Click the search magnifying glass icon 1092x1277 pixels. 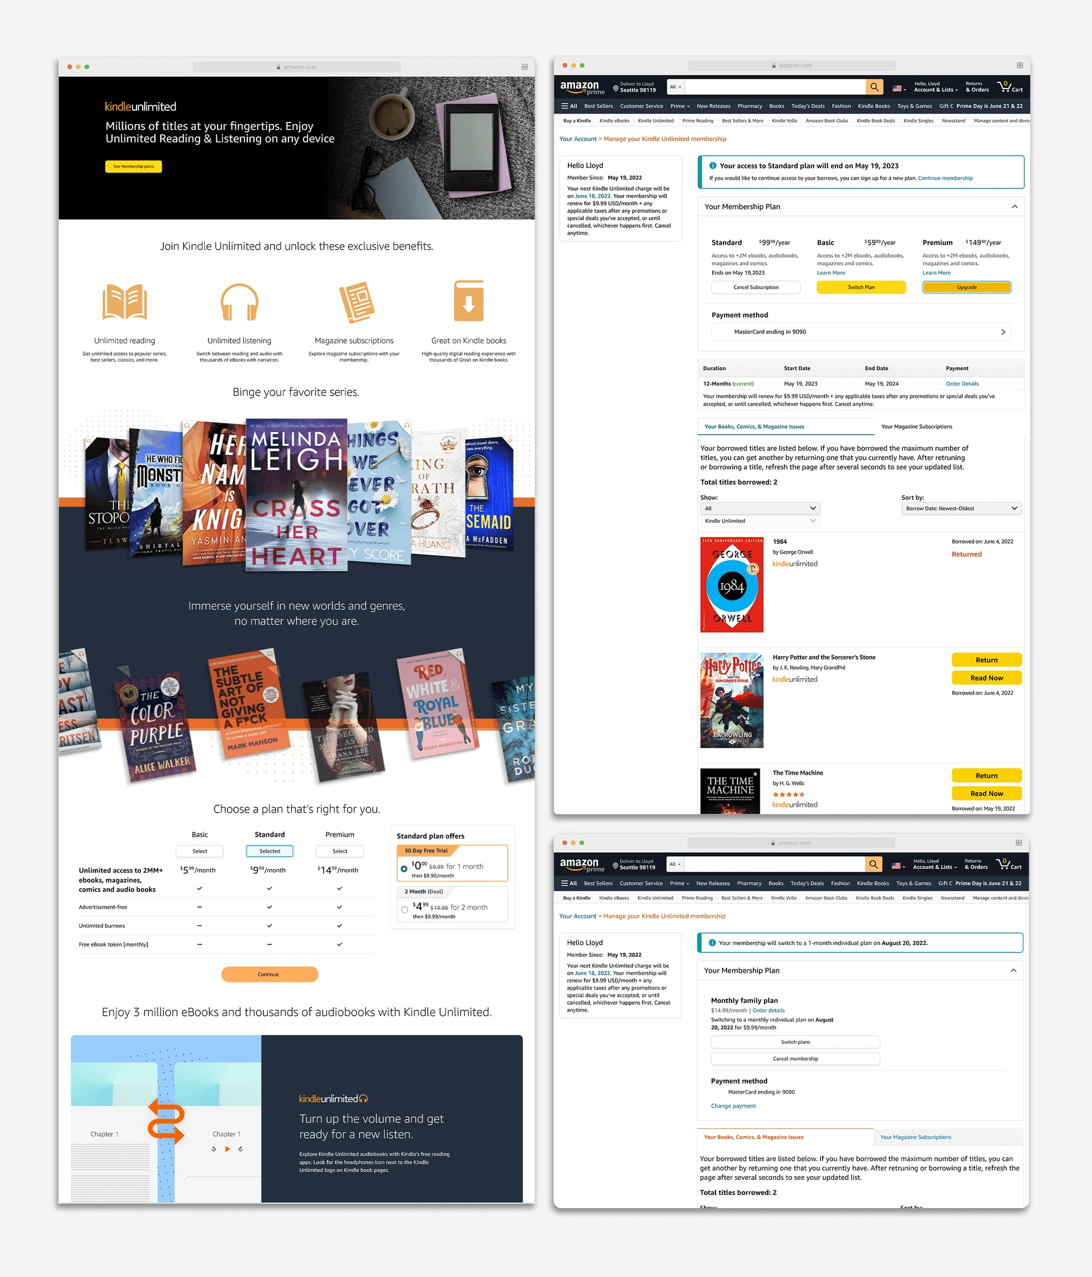coord(874,87)
